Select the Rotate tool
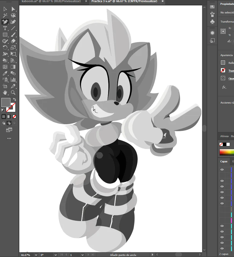The width and height of the screenshot is (234, 257). click(5, 47)
